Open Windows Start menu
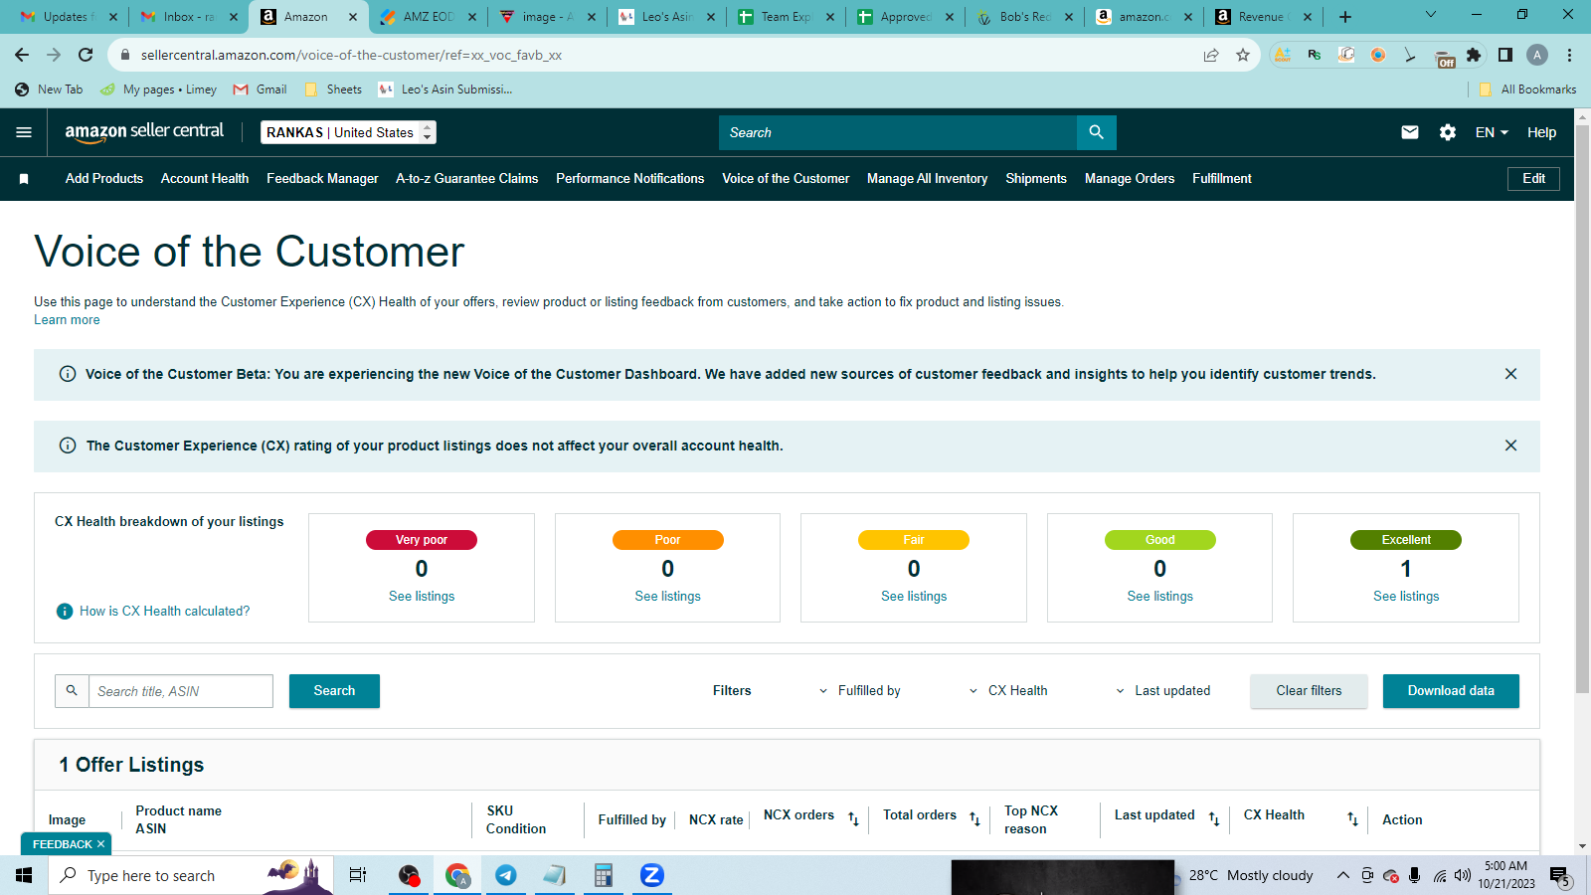 coord(24,875)
